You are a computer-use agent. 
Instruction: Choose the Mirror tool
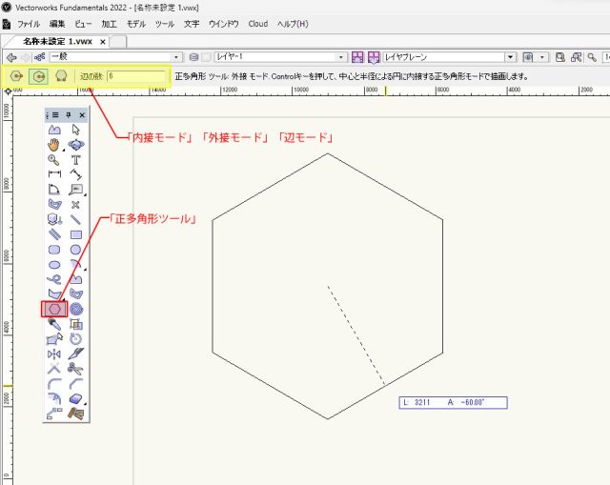pos(54,354)
